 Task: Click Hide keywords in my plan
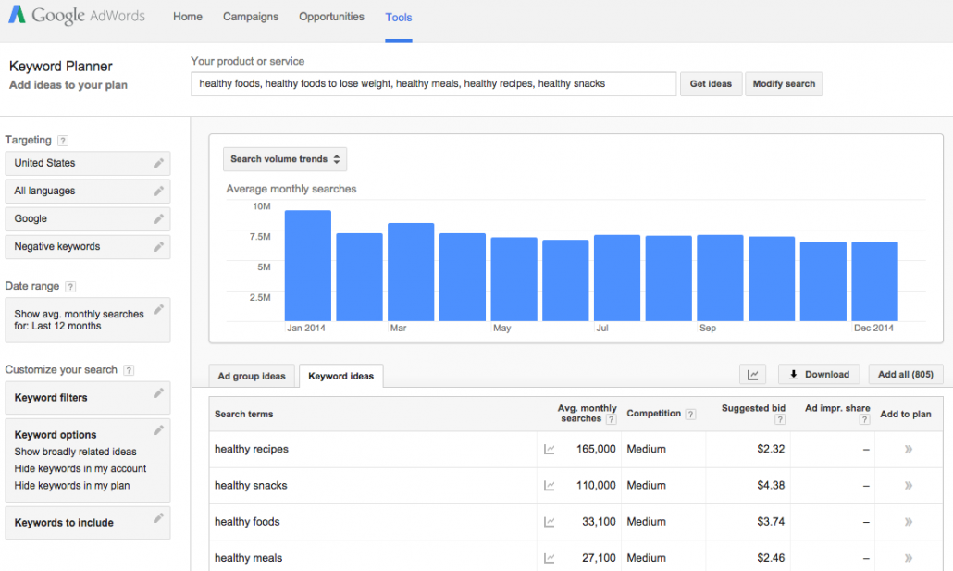click(x=72, y=486)
